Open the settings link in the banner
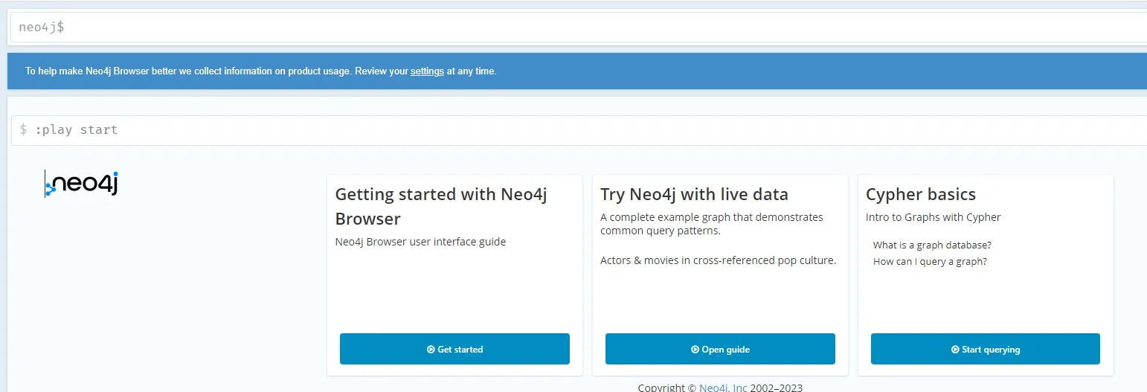This screenshot has height=392, width=1147. point(427,71)
